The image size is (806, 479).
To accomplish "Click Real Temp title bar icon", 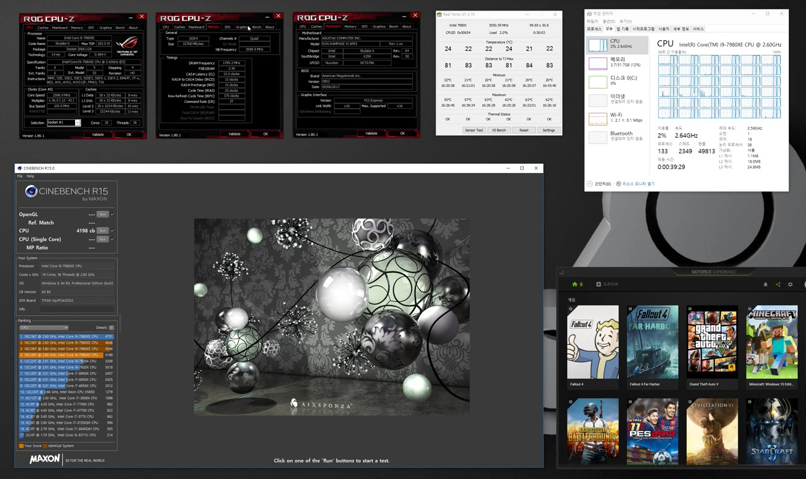I will click(440, 14).
